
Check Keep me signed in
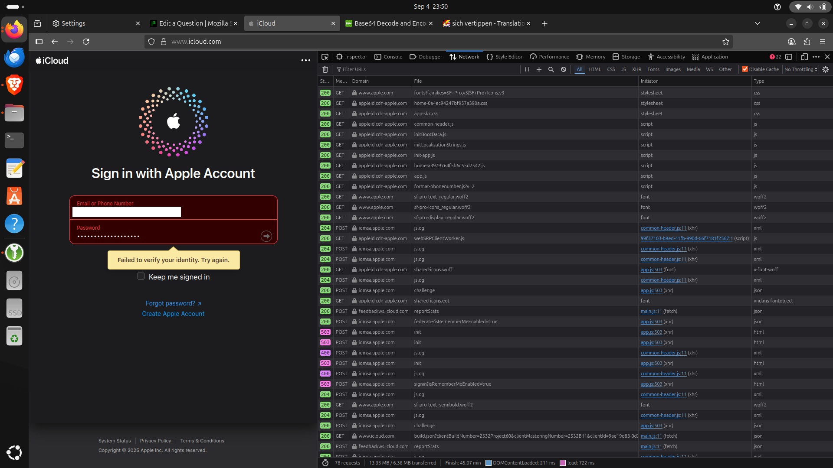click(141, 276)
